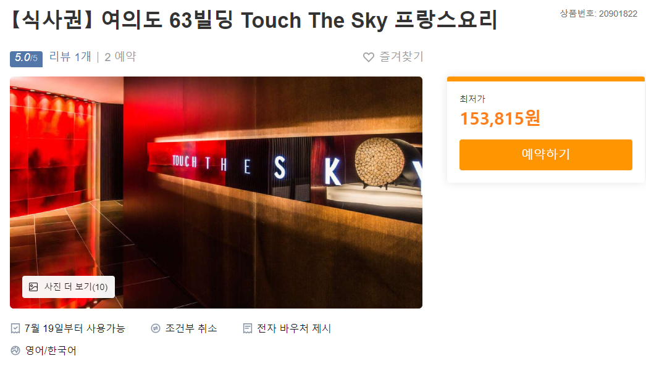Click the 153,815원 lowest price

(500, 118)
